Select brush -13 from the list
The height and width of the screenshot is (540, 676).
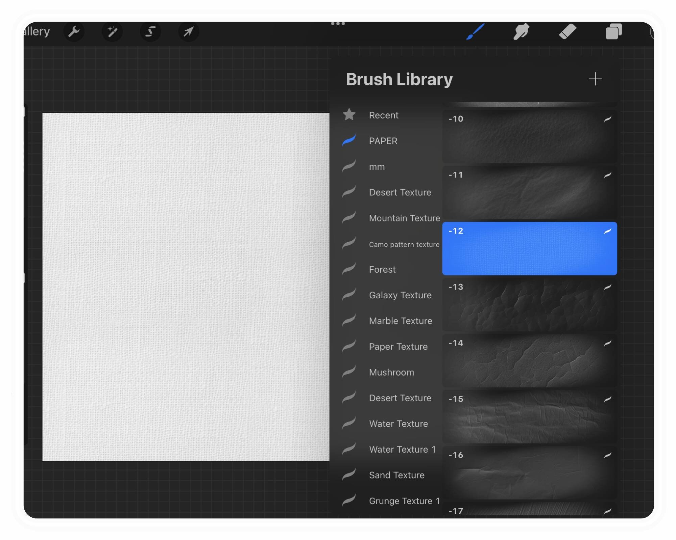530,305
